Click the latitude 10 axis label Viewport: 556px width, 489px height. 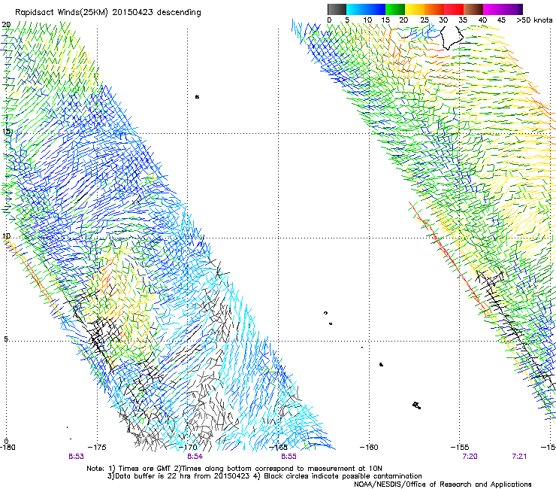[x=6, y=236]
